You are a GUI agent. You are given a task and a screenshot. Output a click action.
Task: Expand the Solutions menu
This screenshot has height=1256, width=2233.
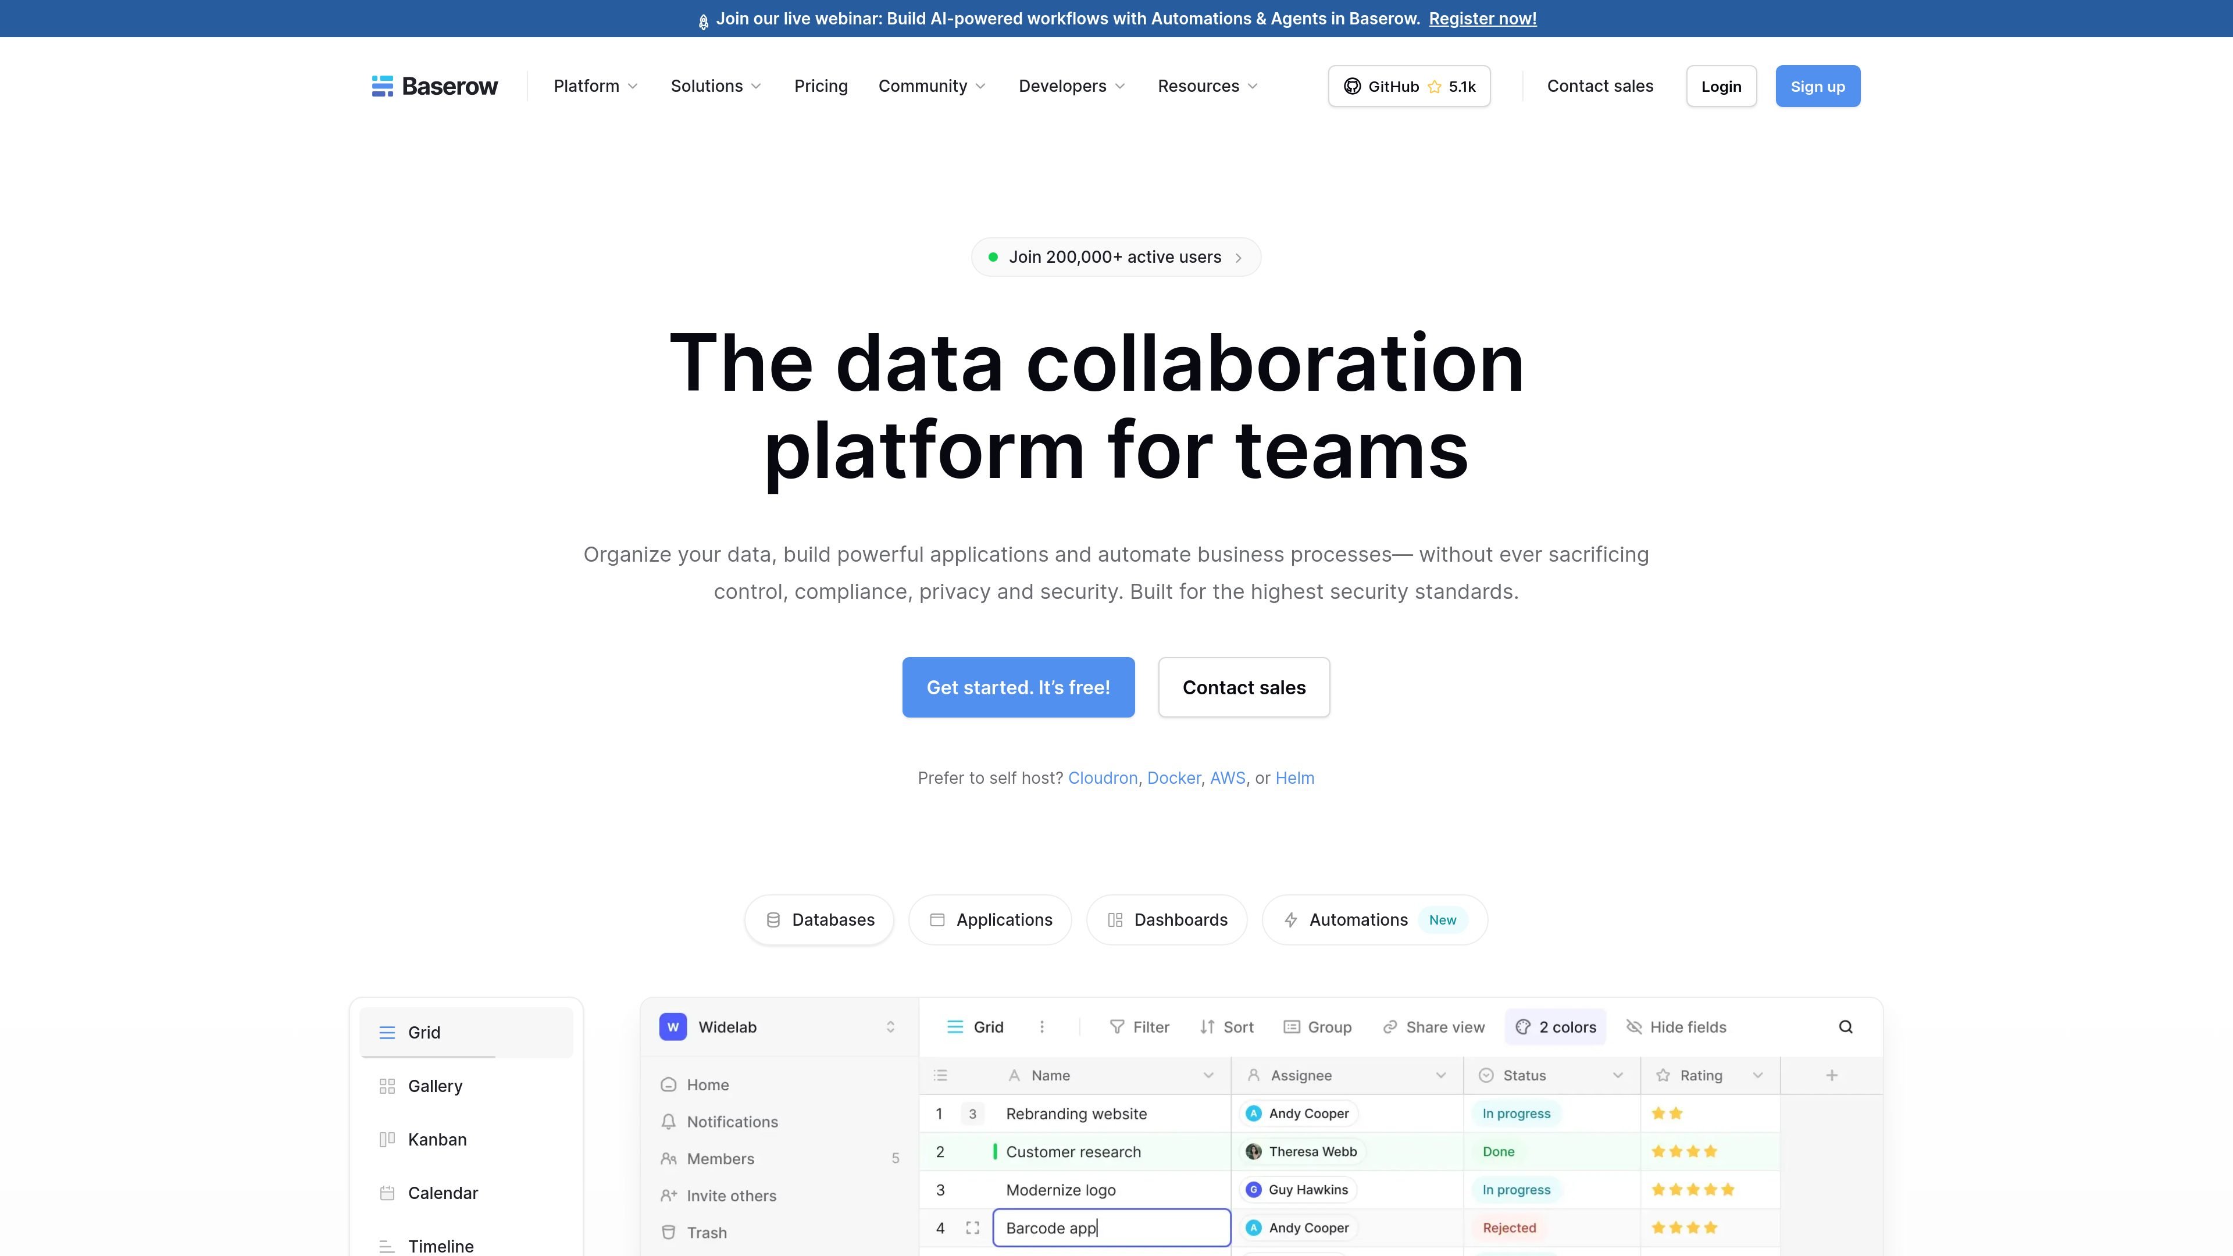(716, 86)
